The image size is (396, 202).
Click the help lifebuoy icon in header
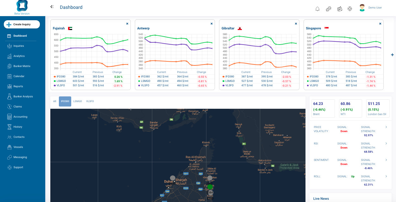(x=350, y=9)
